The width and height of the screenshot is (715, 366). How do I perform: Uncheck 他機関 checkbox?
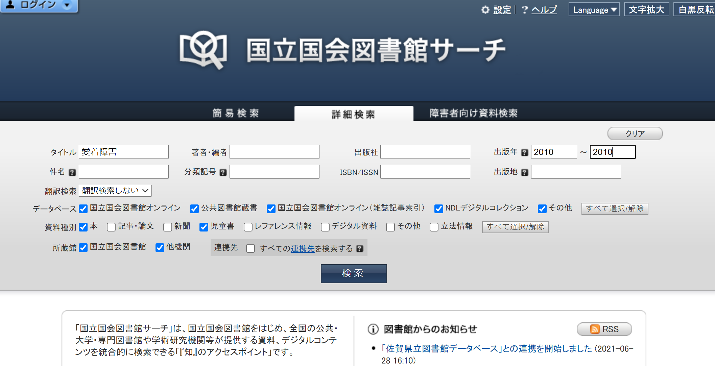[x=160, y=248]
